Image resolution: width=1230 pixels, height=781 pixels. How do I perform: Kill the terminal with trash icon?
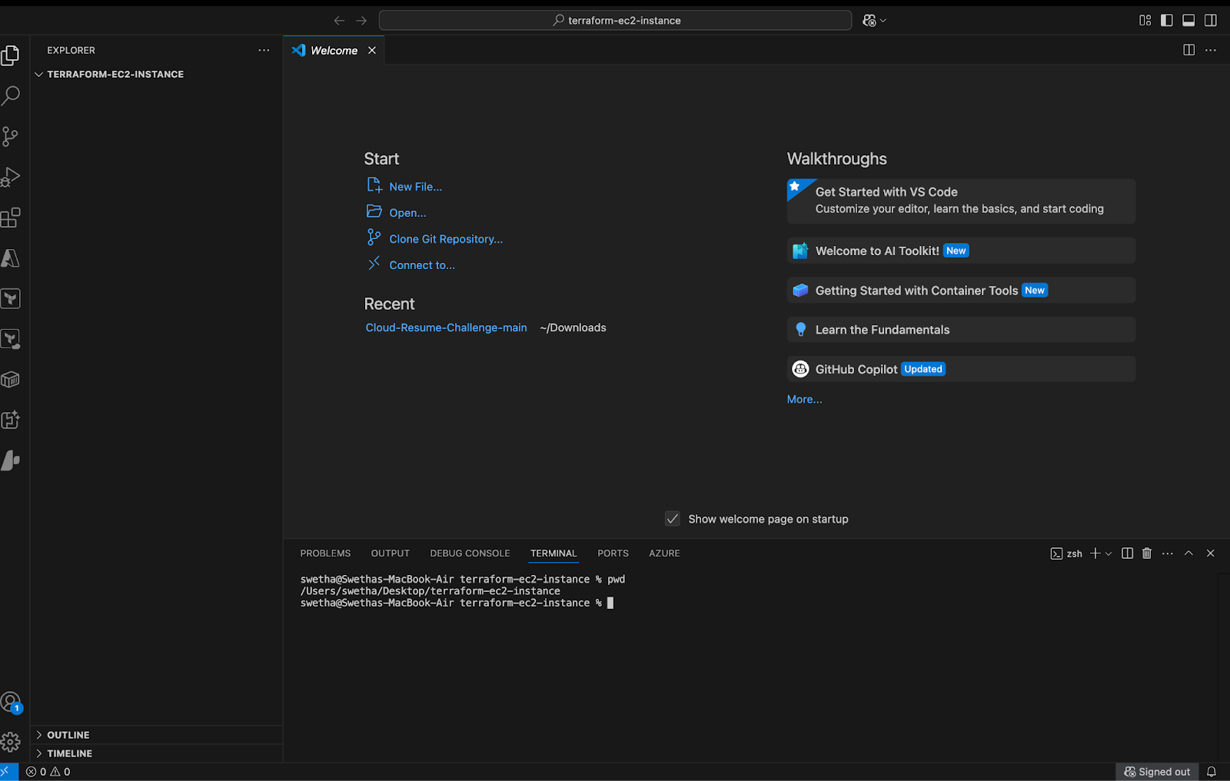pyautogui.click(x=1147, y=553)
